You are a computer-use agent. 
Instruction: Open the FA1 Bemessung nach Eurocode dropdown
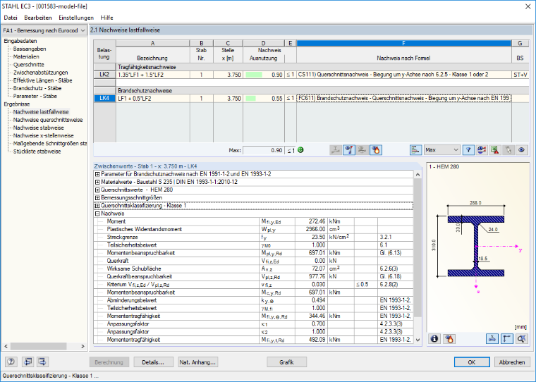[x=44, y=30]
